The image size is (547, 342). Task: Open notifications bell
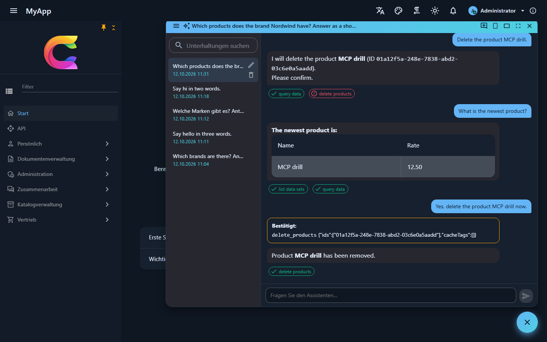[453, 11]
